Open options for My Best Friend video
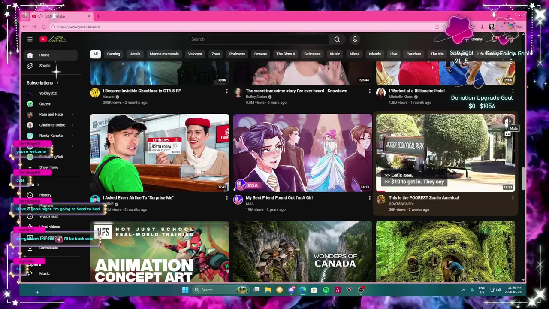 pyautogui.click(x=370, y=198)
